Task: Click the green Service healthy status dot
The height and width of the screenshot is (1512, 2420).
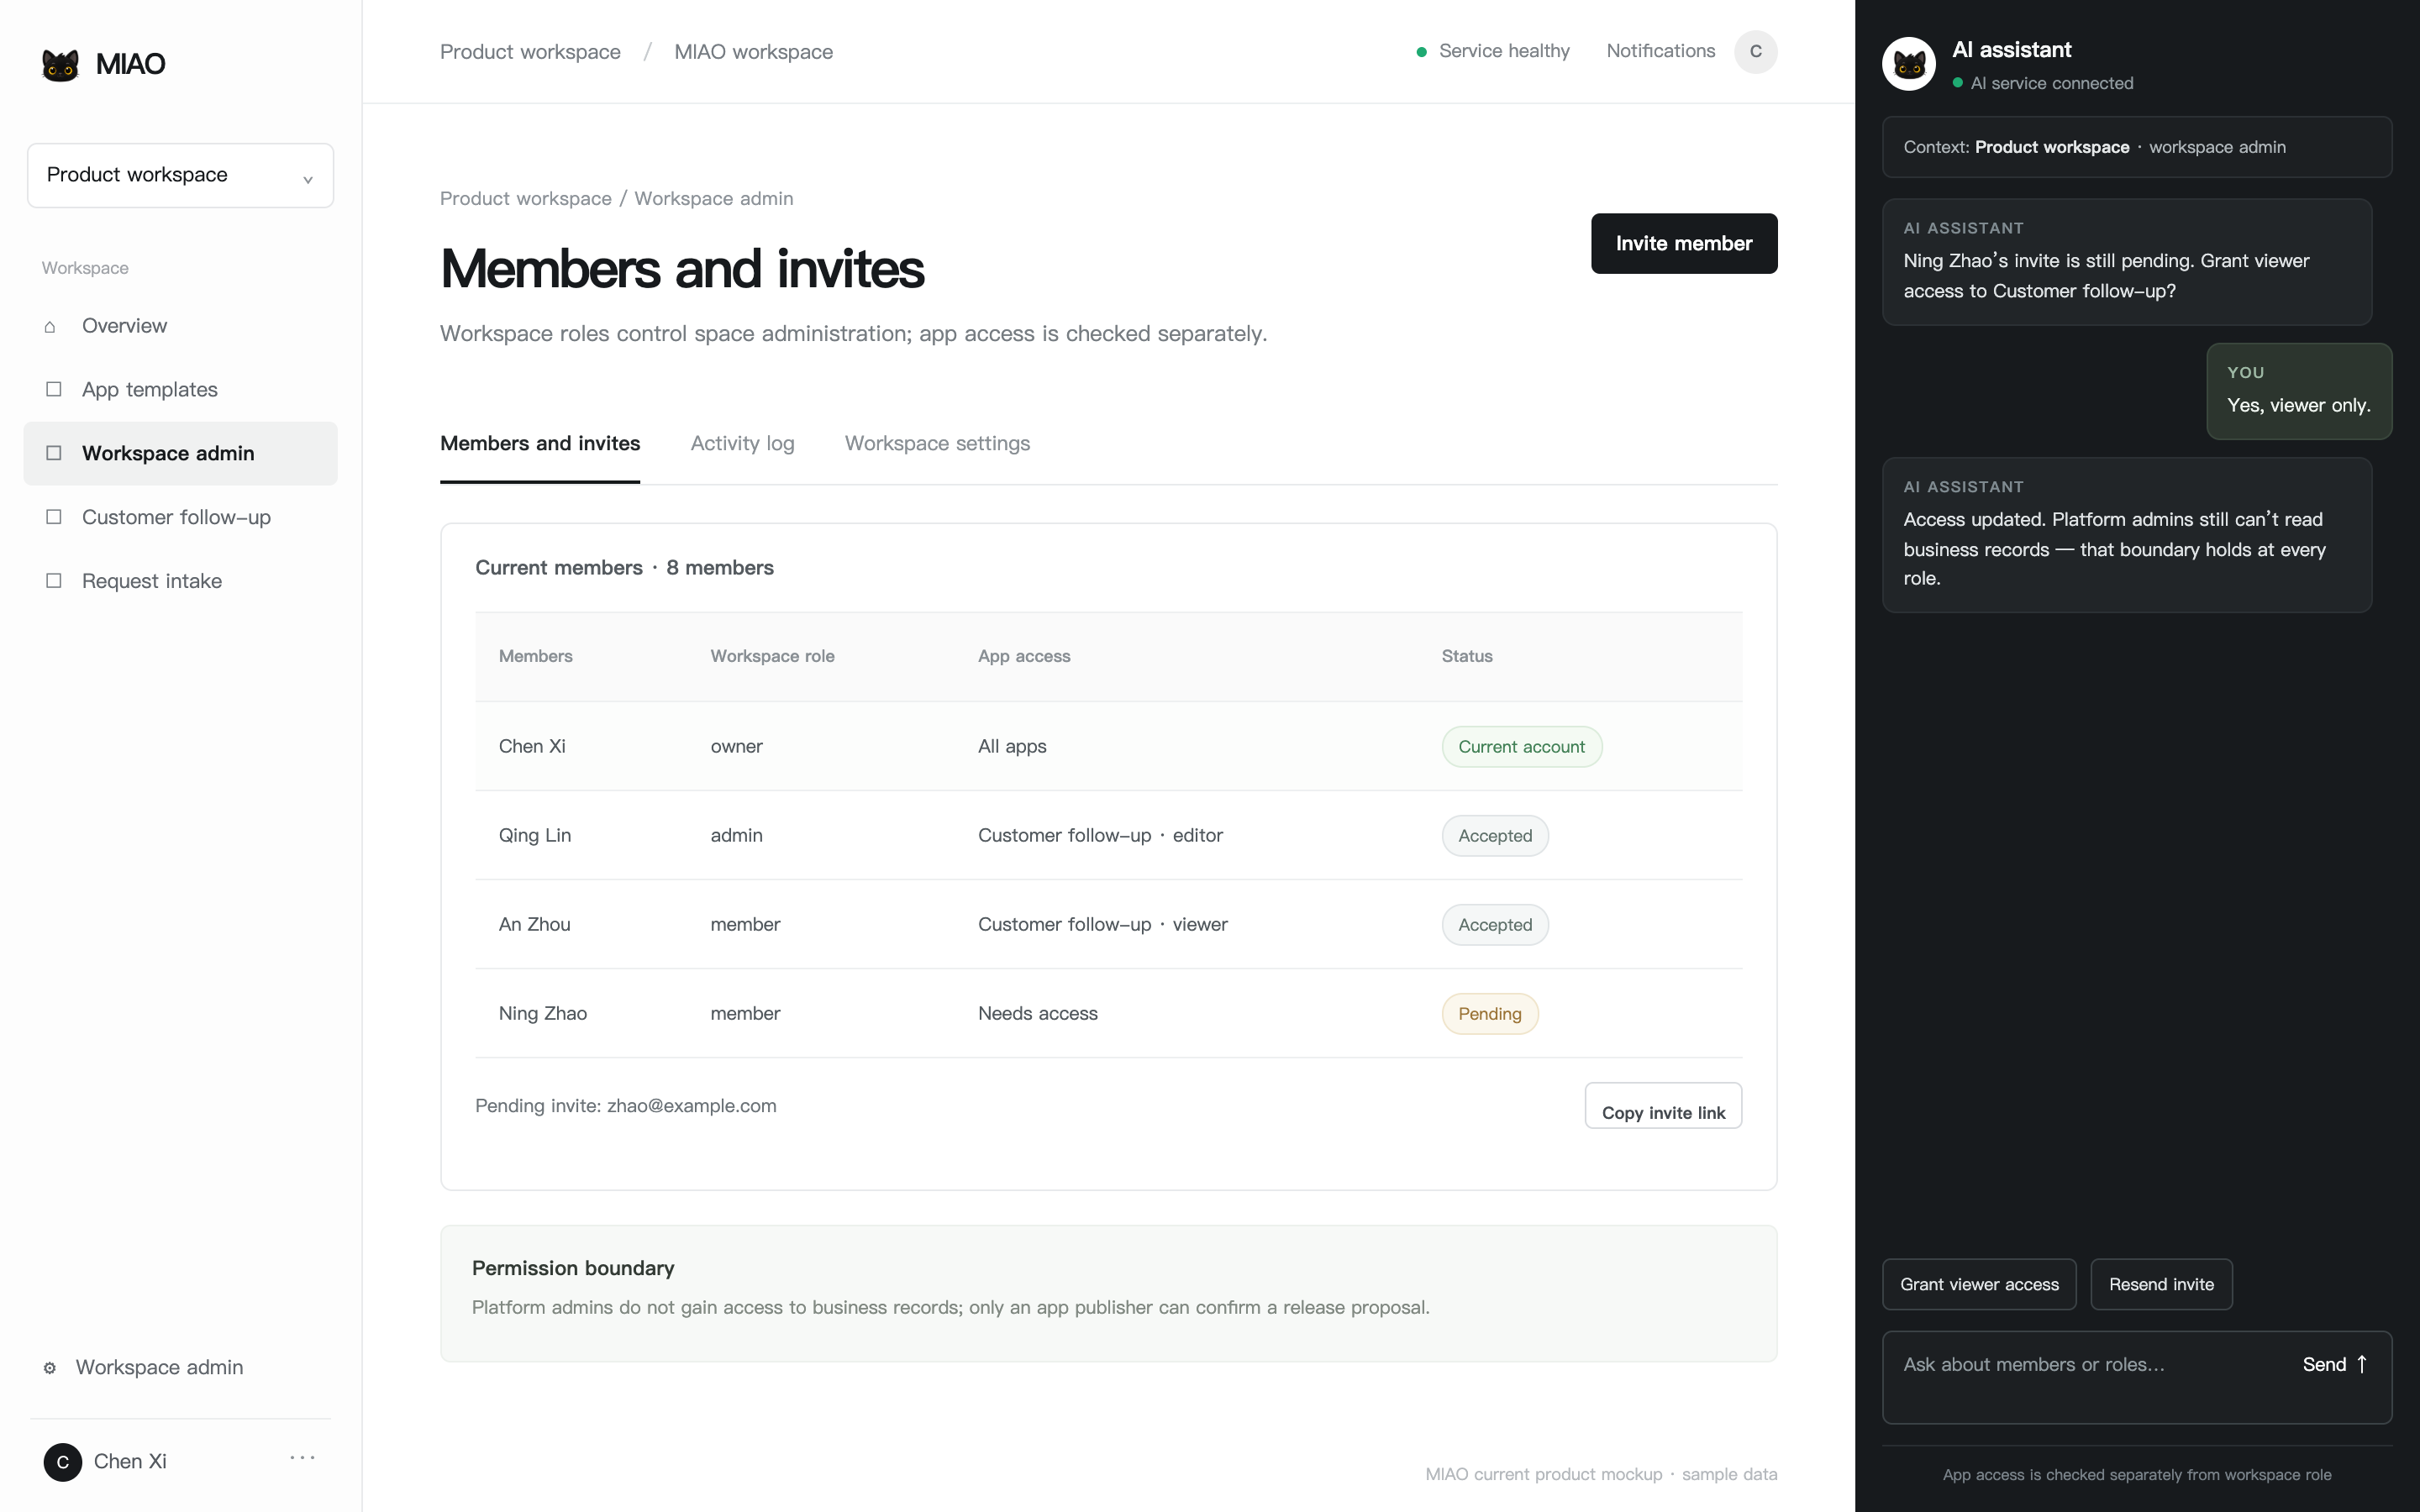Action: pos(1421,52)
